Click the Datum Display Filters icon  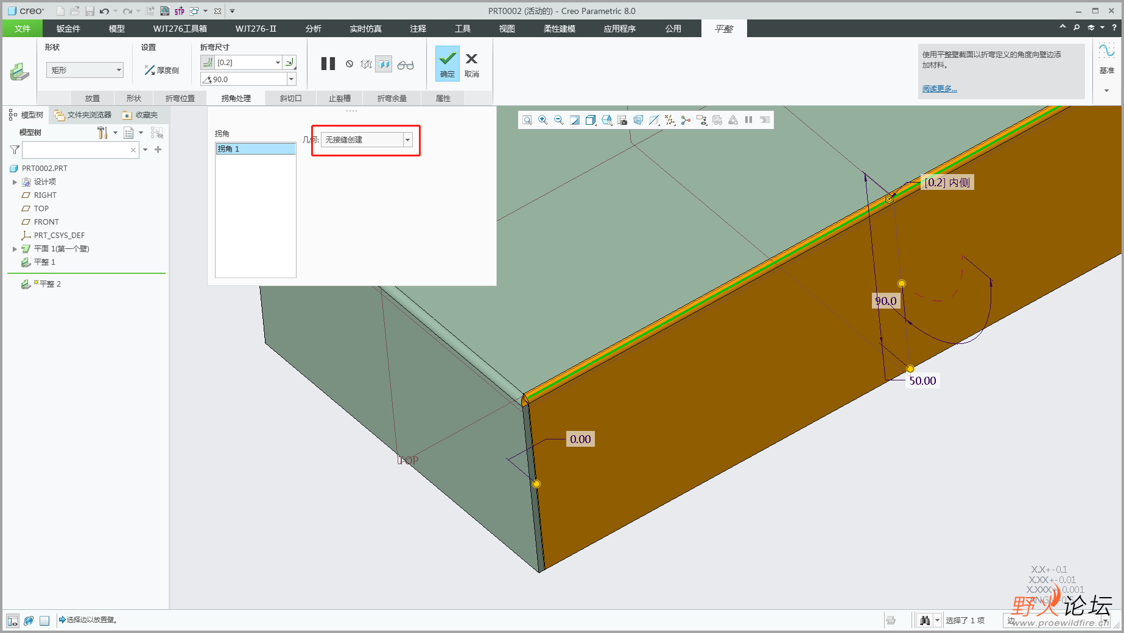[670, 120]
